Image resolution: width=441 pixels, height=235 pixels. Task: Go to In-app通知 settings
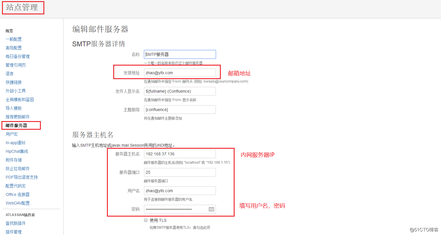pos(16,143)
